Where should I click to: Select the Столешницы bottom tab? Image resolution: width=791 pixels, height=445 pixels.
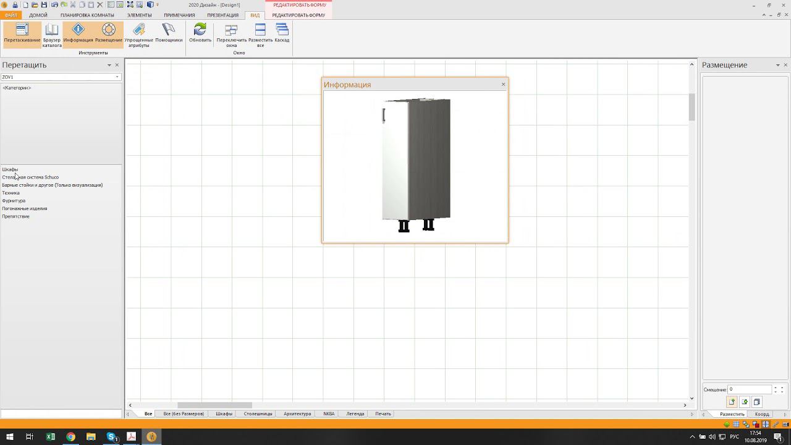tap(258, 413)
